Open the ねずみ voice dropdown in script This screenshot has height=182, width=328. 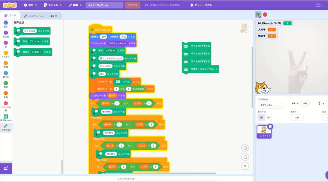[x=110, y=50]
